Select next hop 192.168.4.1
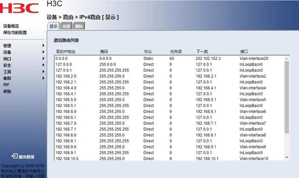Viewport: 299px width, 178px height. point(206,88)
